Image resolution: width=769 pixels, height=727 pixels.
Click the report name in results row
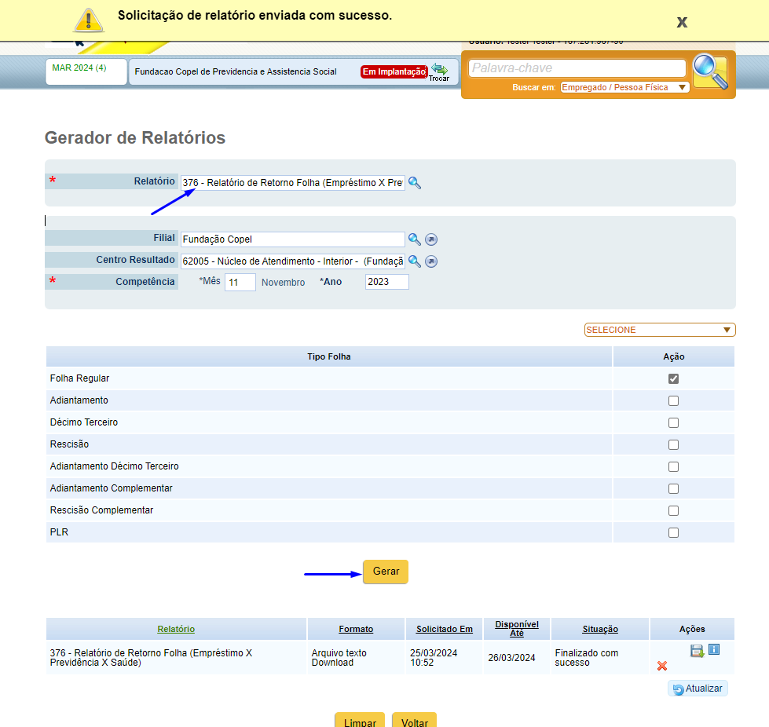coord(151,658)
